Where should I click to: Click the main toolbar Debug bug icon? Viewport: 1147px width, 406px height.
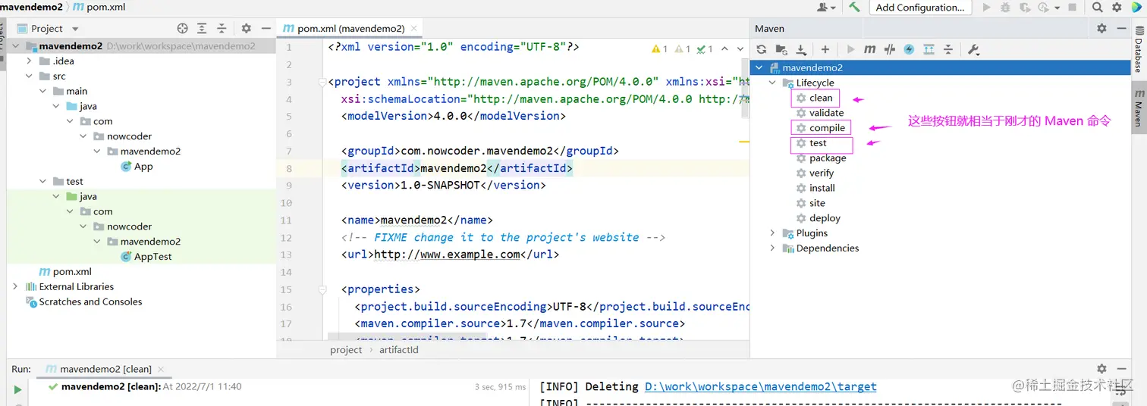tap(1005, 7)
